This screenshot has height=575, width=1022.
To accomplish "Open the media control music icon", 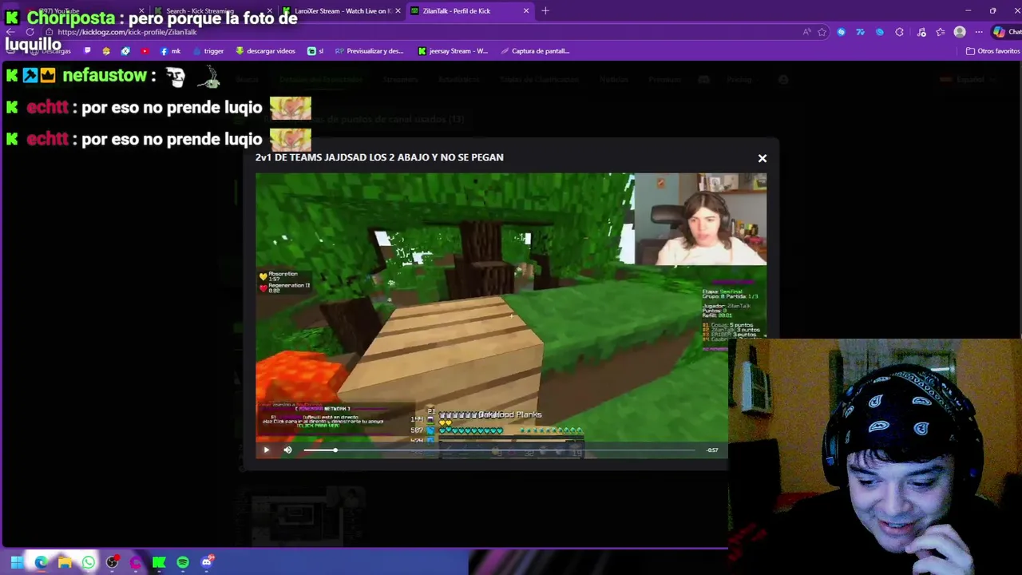I will [x=922, y=32].
